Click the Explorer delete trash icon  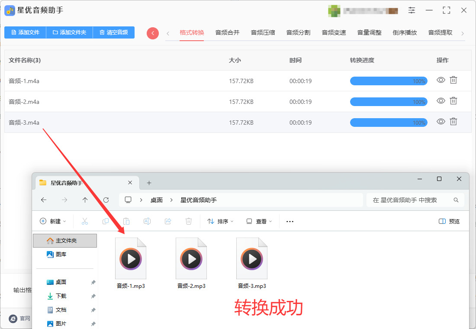(189, 221)
